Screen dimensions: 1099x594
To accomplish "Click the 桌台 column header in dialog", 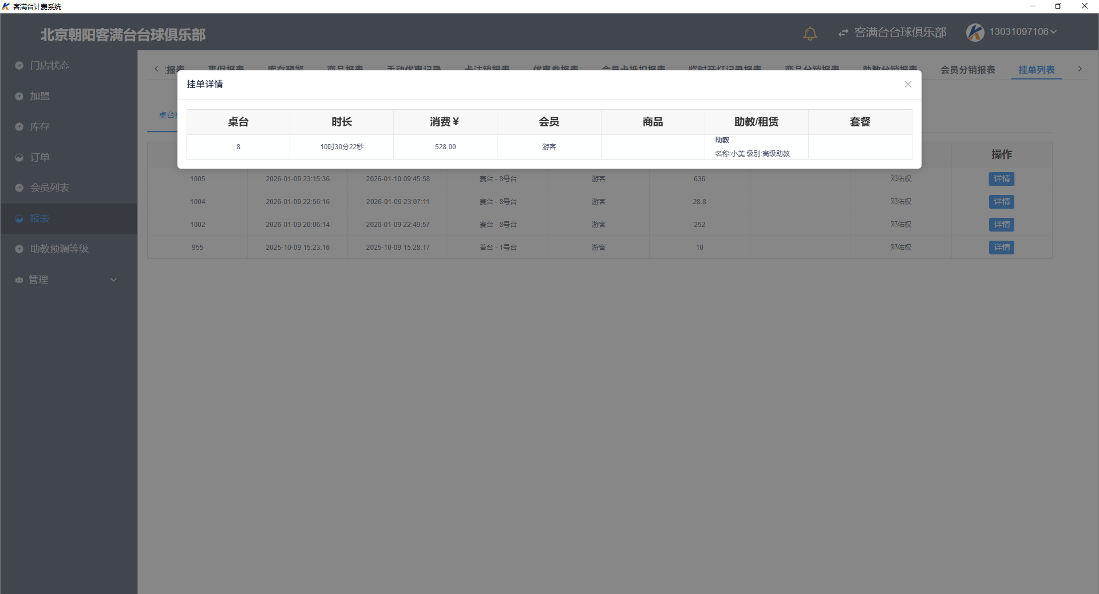I will pos(238,122).
